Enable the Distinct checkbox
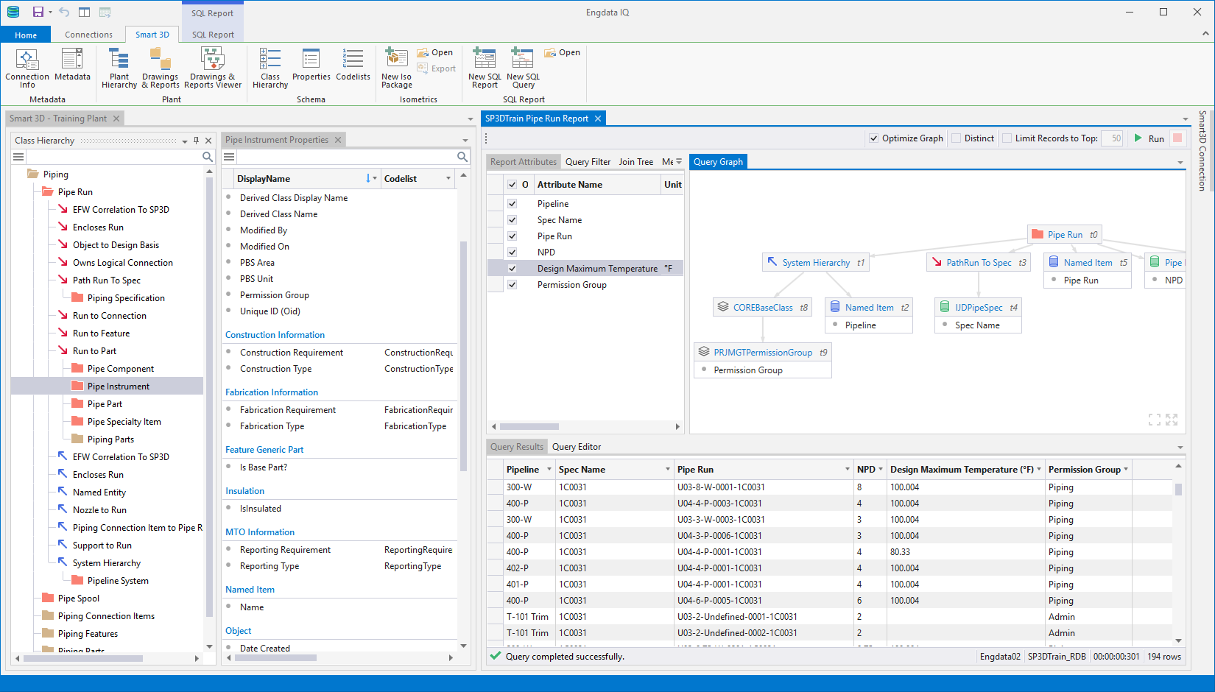 956,138
